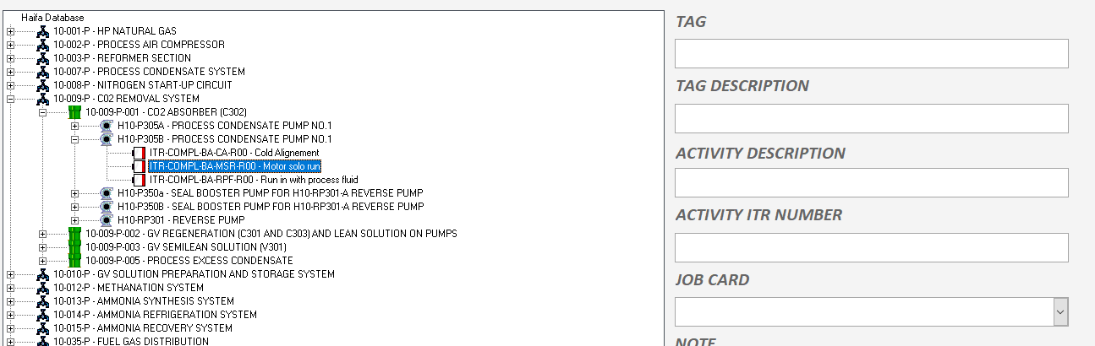
Task: Select the Haifa Database root node
Action: (x=52, y=18)
